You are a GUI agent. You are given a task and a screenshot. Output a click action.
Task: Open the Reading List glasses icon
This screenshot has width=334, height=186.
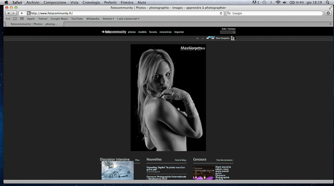pos(8,19)
